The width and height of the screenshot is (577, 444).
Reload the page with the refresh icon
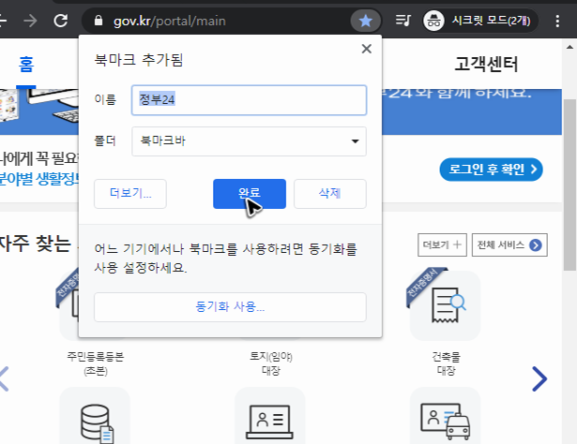61,21
